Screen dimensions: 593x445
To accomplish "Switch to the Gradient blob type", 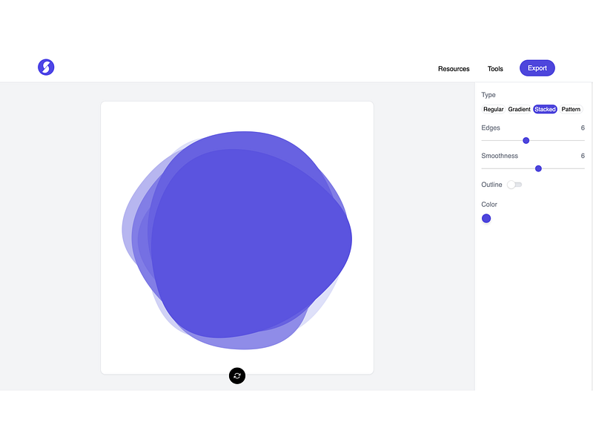I will coord(519,109).
